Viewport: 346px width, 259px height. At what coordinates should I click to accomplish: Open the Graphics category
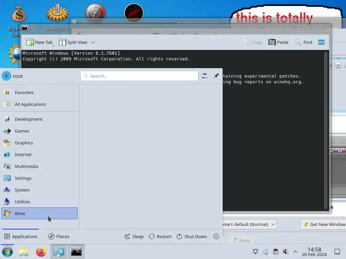coord(40,143)
